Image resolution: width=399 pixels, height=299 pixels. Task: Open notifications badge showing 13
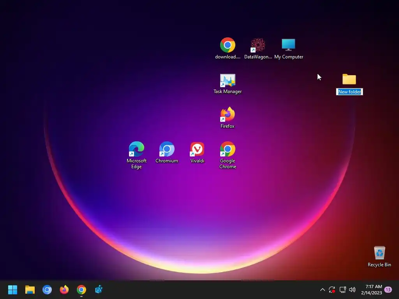[388, 290]
